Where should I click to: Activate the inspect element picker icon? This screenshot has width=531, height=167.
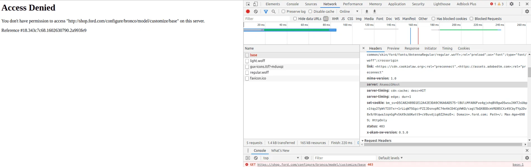coord(248,4)
